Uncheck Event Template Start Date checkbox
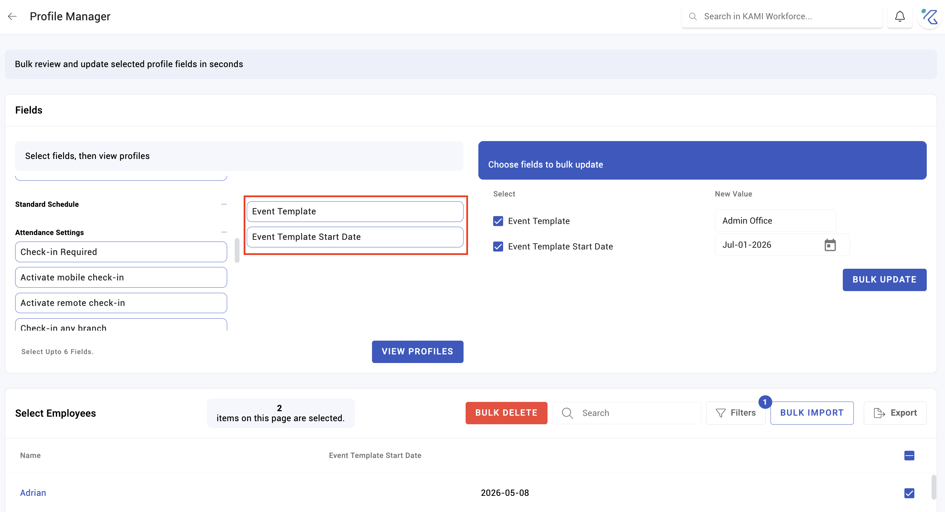This screenshot has width=945, height=512. (498, 246)
